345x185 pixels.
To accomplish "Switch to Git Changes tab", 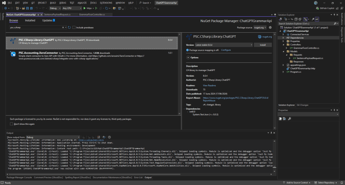I will point(302,105).
